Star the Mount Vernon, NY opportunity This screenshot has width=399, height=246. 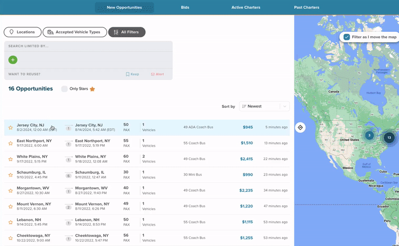click(x=10, y=206)
